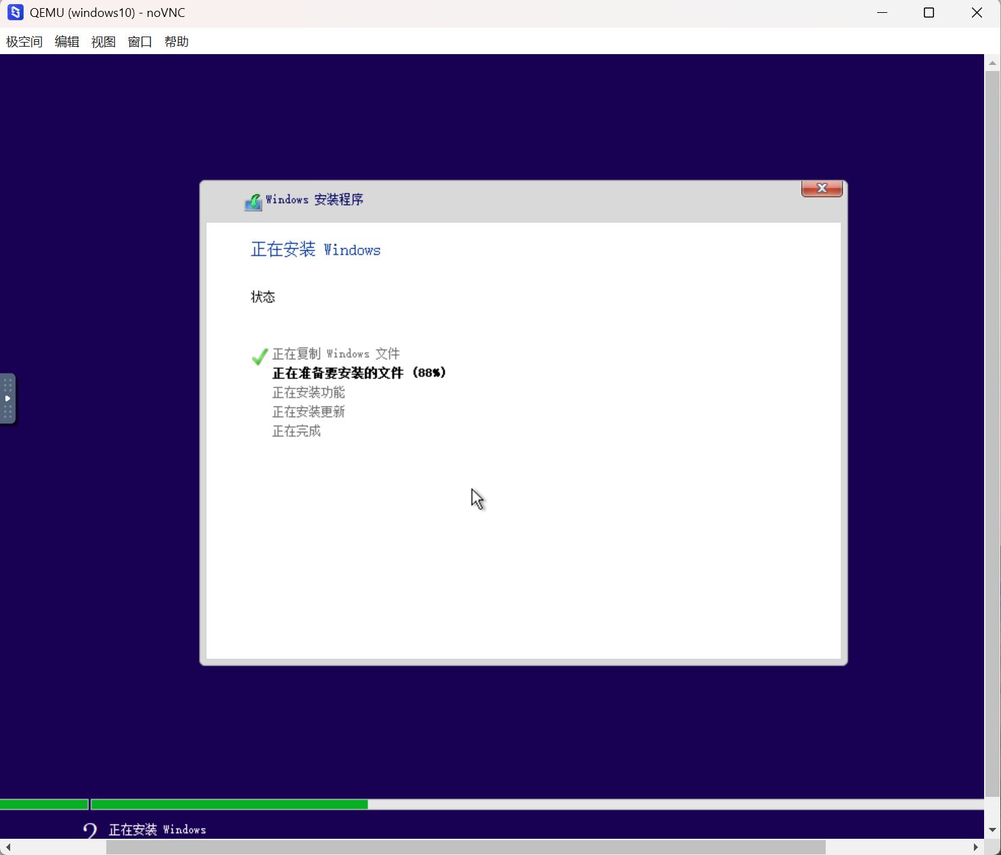Click the 正在安装 Windows heading
Viewport: 1001px width, 855px height.
coord(316,250)
